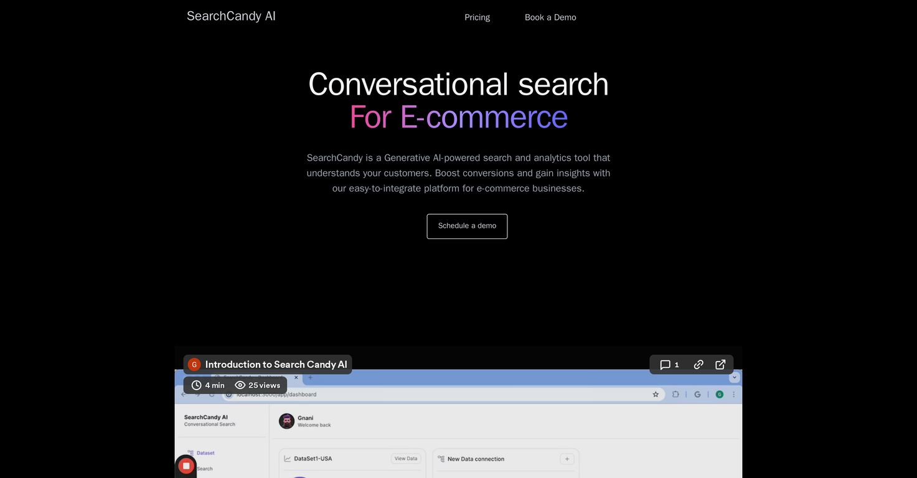Open comments on the demo video
The width and height of the screenshot is (917, 478).
click(666, 365)
